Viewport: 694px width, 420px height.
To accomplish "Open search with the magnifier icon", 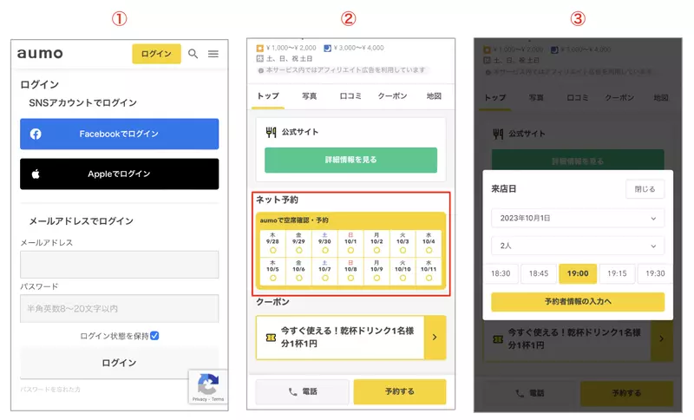I will tap(193, 54).
